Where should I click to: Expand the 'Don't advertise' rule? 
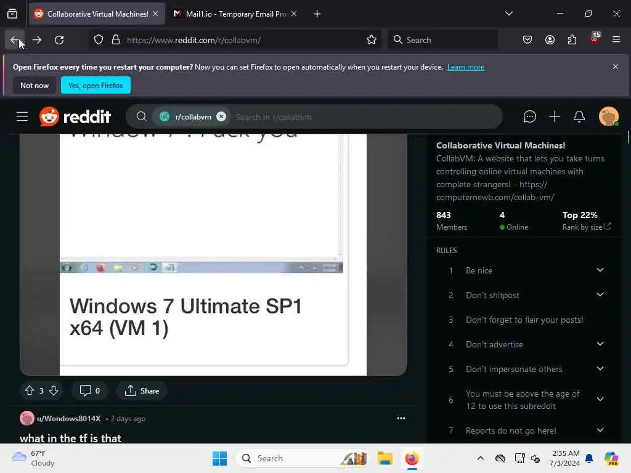pyautogui.click(x=600, y=344)
